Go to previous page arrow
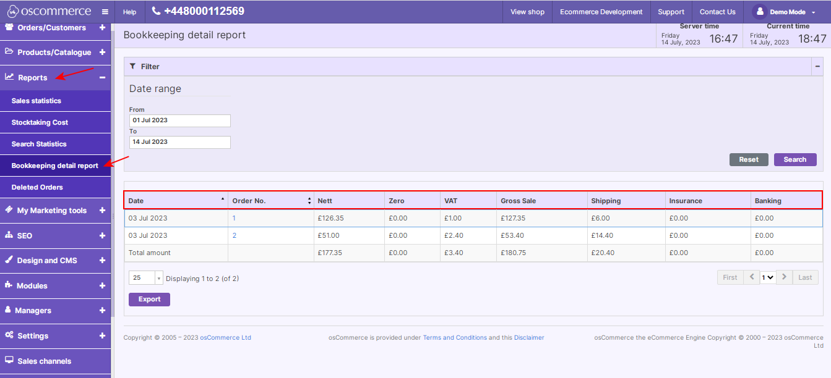Screen dimensions: 831x378 coord(752,277)
